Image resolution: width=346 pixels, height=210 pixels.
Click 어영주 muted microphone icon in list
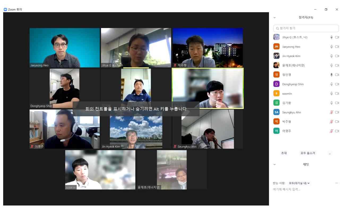[x=331, y=131]
